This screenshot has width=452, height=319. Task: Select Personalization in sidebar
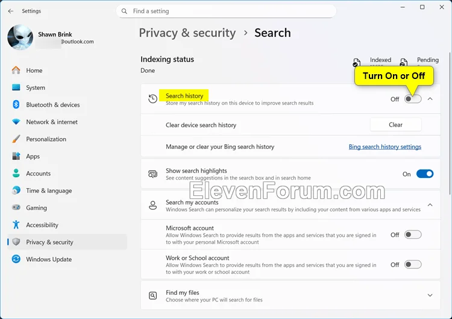(x=67, y=139)
